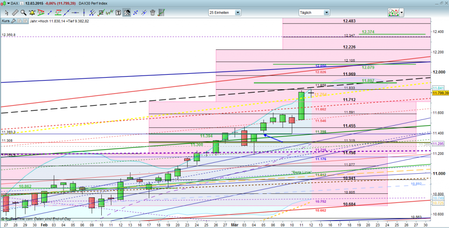Click the 11.198 level label

pos(349,153)
